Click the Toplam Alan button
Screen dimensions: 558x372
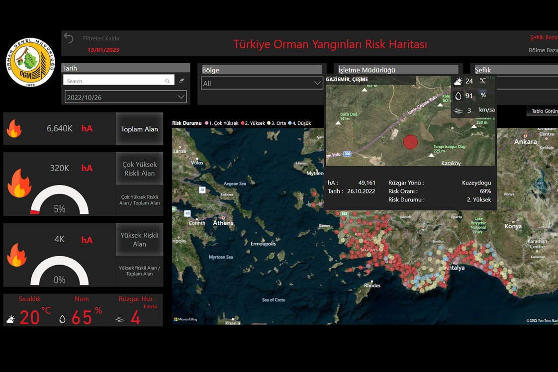139,129
